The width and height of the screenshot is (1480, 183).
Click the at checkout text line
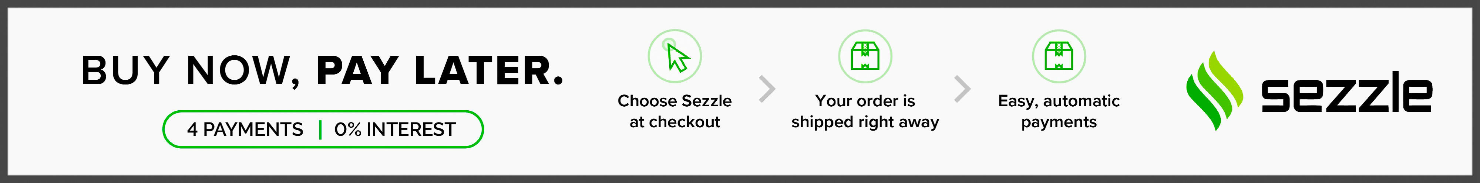coord(675,122)
